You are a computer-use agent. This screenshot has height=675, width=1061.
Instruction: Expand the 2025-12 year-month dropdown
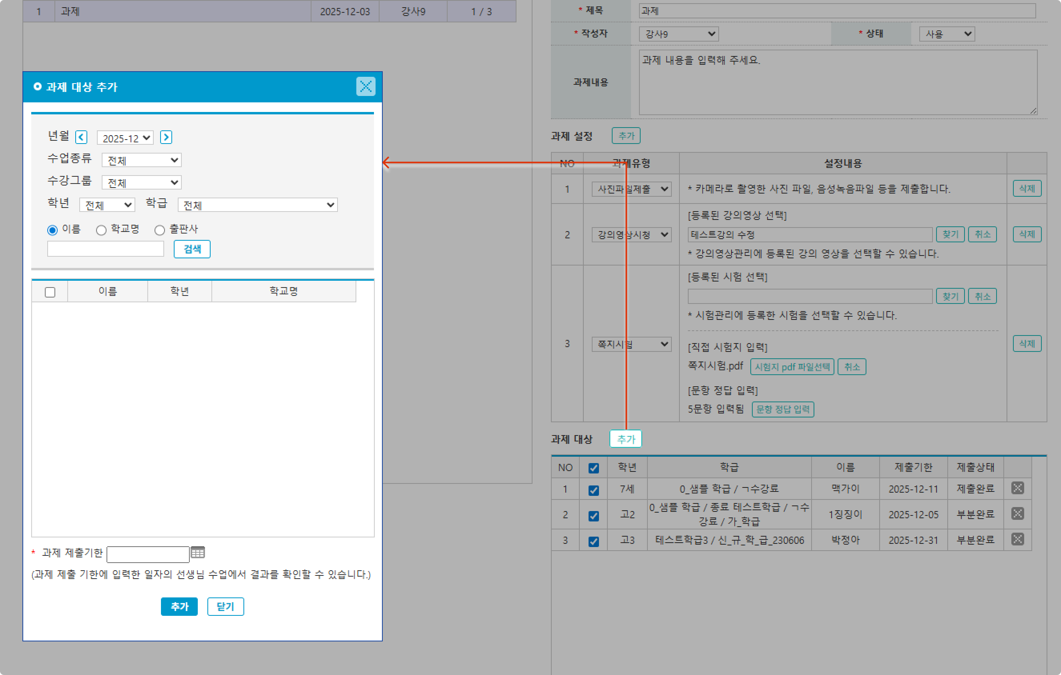125,138
